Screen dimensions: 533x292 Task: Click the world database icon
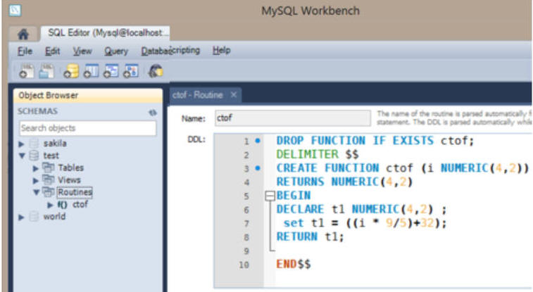tap(34, 217)
